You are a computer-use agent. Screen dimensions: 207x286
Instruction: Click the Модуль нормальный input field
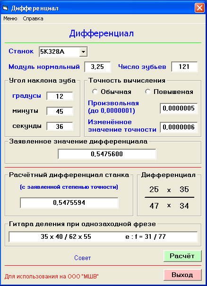click(97, 67)
